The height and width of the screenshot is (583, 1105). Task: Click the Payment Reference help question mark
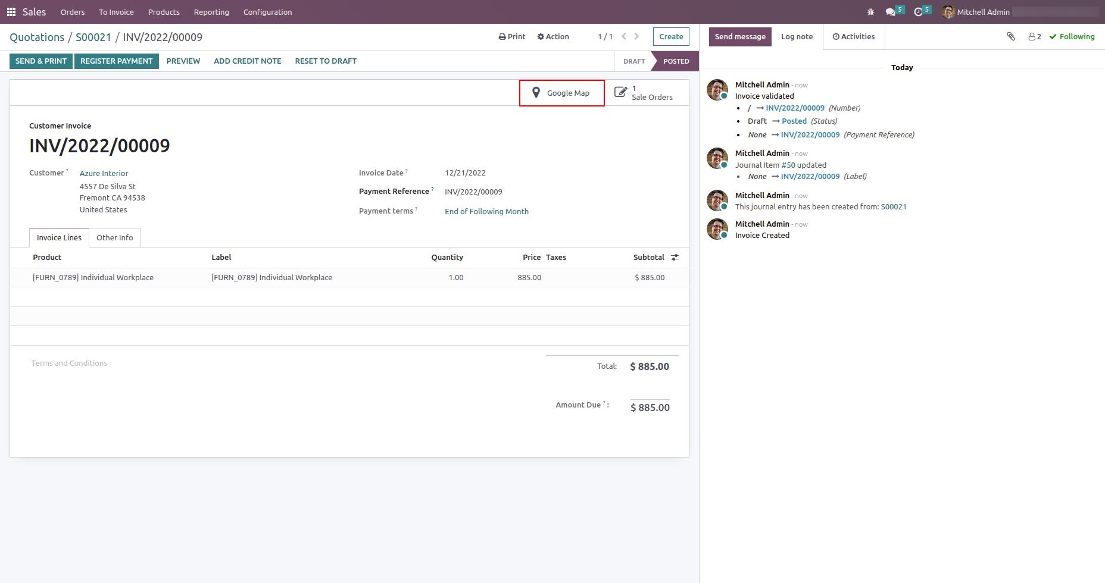(x=432, y=189)
